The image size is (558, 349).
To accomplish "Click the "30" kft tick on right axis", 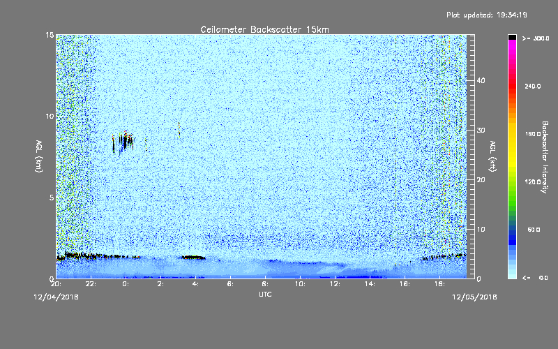I will [481, 131].
